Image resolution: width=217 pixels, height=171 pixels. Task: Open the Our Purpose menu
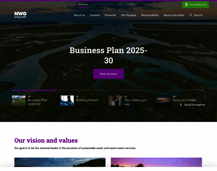(x=128, y=15)
